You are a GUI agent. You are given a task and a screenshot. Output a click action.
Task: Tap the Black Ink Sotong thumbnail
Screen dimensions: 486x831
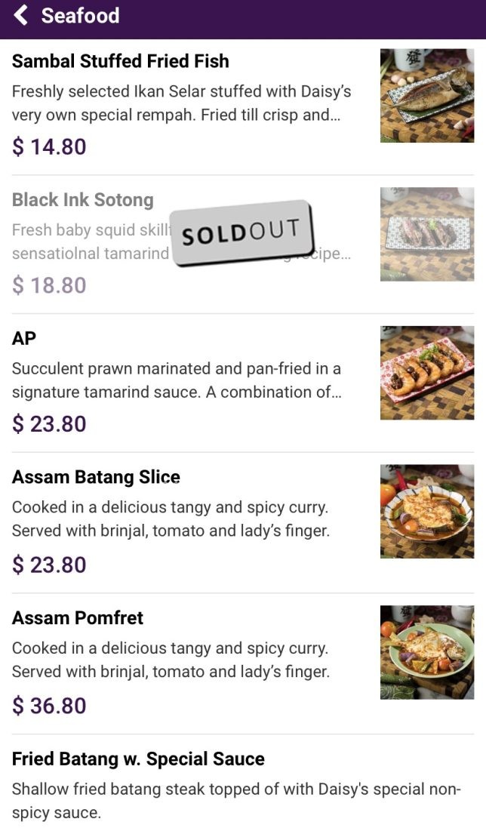point(426,234)
